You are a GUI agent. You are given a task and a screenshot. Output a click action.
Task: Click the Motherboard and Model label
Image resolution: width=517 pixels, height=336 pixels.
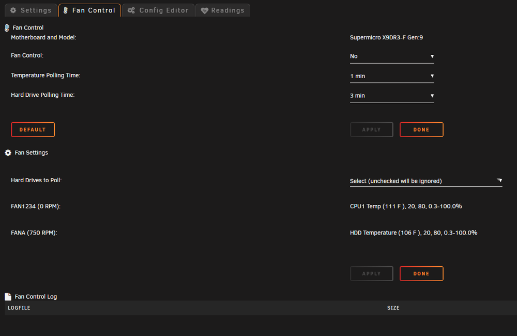coord(43,38)
